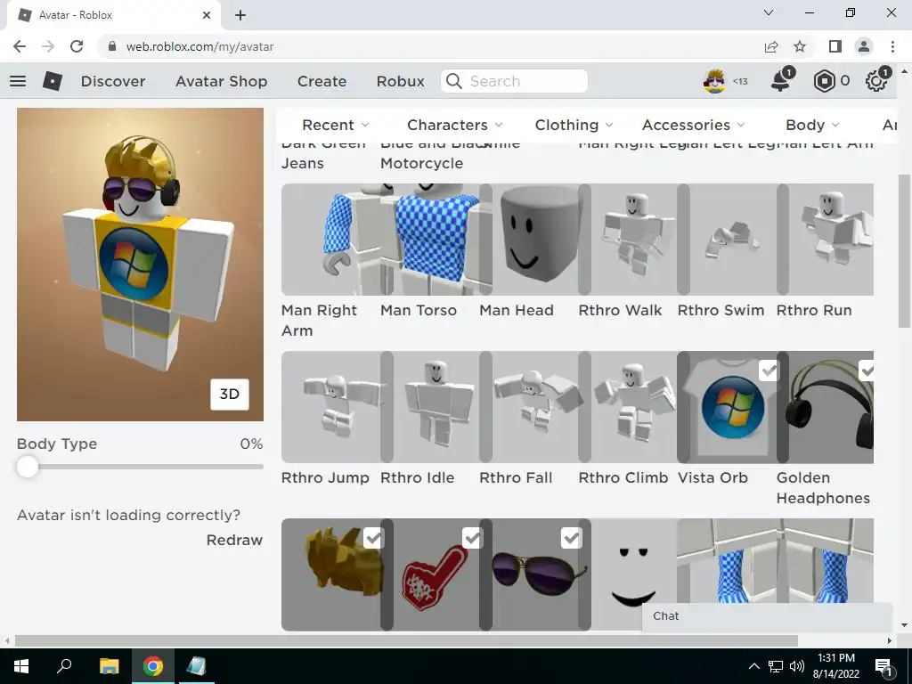Close the Avatar - Roblox tab
Viewport: 912px width, 684px height.
coord(207,15)
